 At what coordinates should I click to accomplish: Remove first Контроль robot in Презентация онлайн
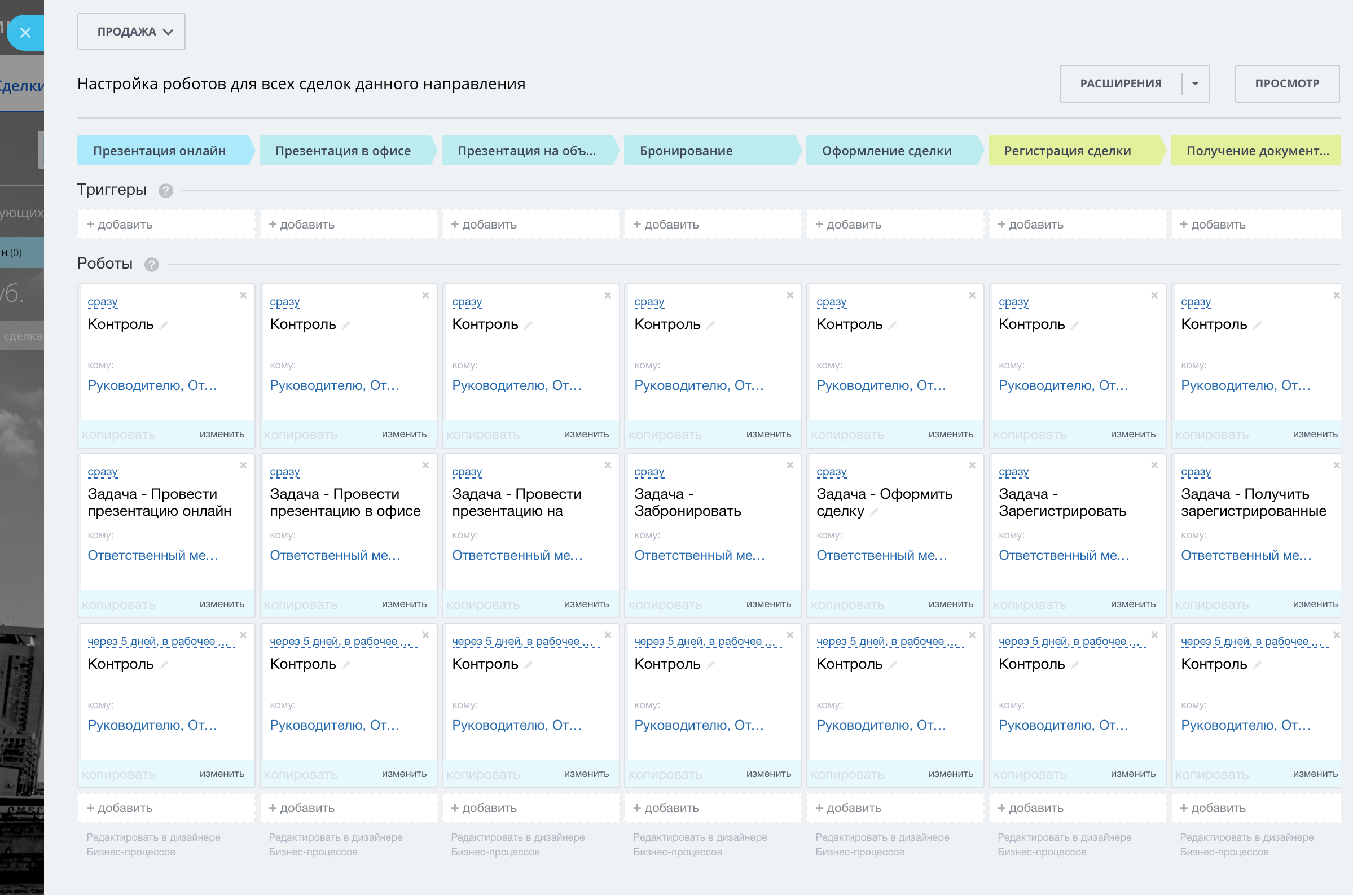(x=243, y=295)
